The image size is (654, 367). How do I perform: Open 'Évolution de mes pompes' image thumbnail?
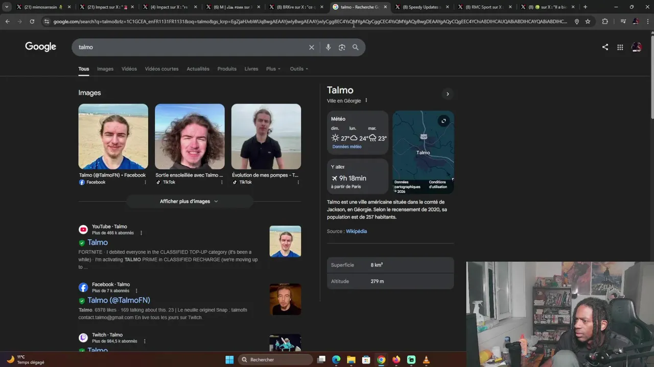tap(266, 137)
